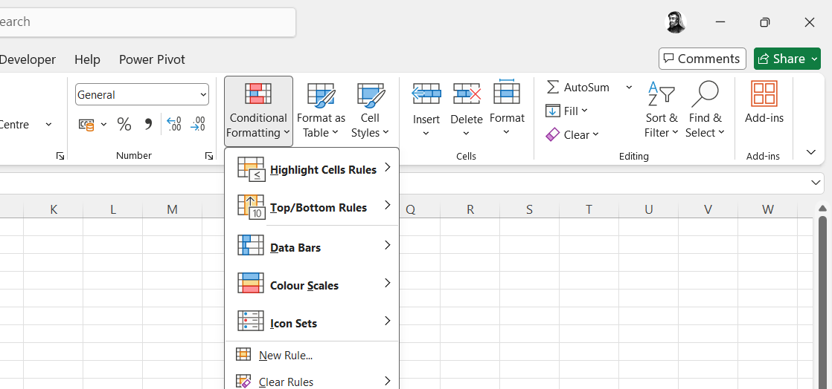Open Colour Scales submenu
Image resolution: width=832 pixels, height=389 pixels.
pos(312,285)
